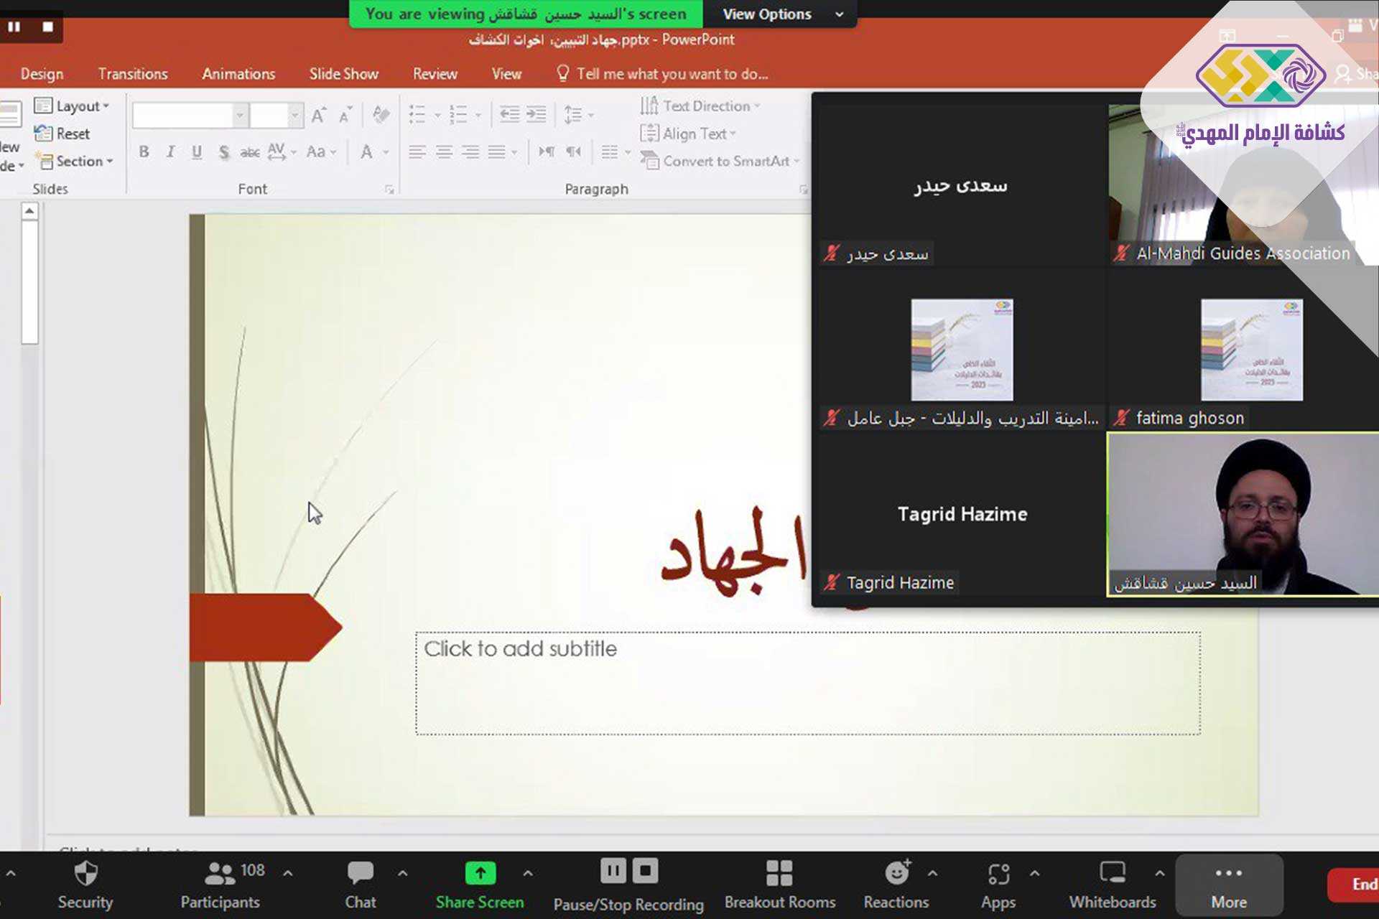The height and width of the screenshot is (919, 1379).
Task: Expand arrow next to Participants
Action: coord(288,874)
